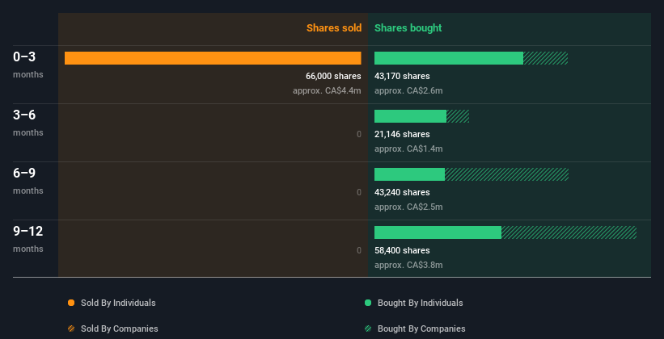Image resolution: width=664 pixels, height=339 pixels.
Task: Click the zero sold value in 6–9 months row
Action: click(359, 192)
